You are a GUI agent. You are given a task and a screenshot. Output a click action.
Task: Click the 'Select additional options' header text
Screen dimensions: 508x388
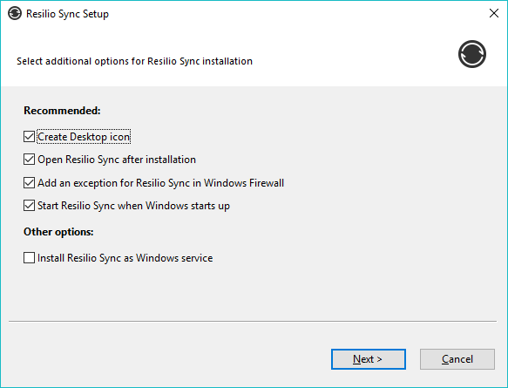point(134,61)
